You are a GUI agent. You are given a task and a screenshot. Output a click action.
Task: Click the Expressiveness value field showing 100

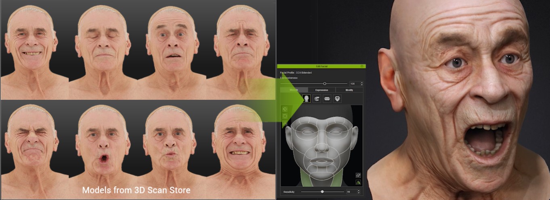pos(354,84)
